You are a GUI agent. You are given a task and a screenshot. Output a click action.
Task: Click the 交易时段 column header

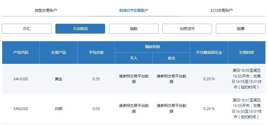pyautogui.click(x=246, y=52)
